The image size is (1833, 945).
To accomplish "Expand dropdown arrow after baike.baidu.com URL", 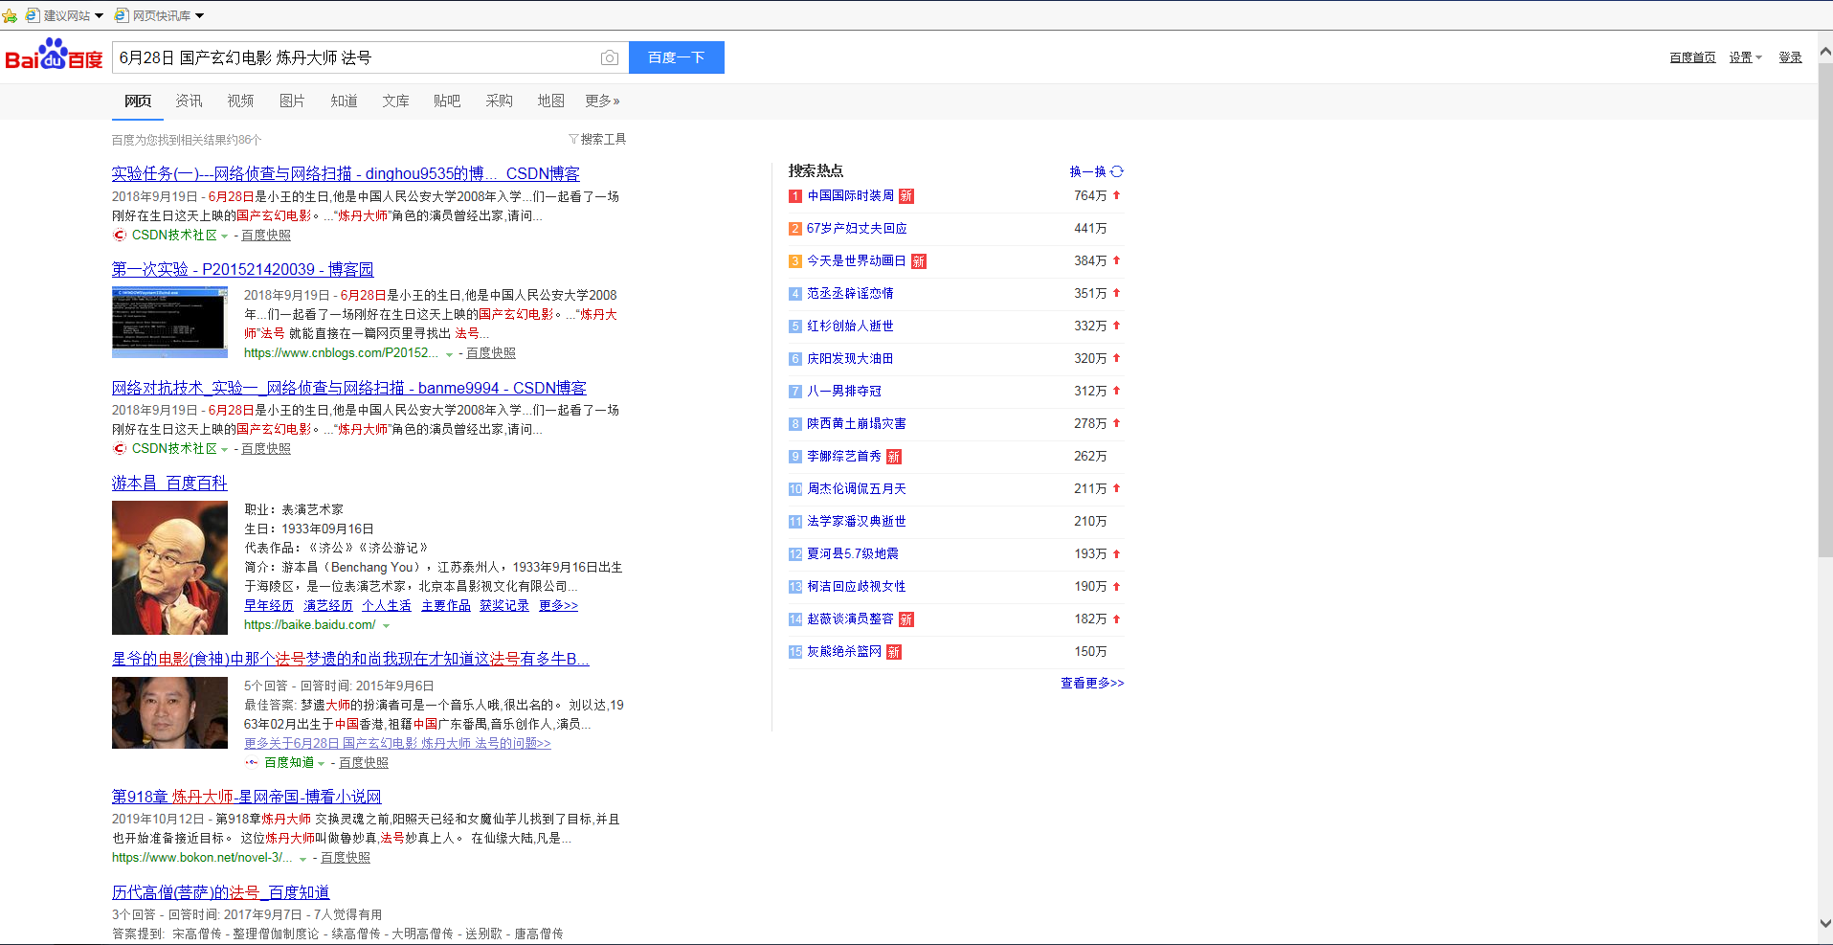I will (x=386, y=626).
